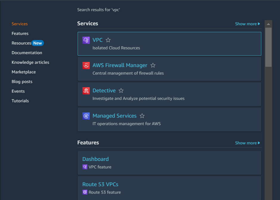This screenshot has width=280, height=200.
Task: View Blog posts results
Action: 22,82
